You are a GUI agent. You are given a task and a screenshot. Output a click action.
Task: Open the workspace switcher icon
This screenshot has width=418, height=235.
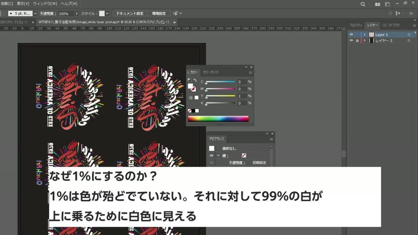click(388, 4)
